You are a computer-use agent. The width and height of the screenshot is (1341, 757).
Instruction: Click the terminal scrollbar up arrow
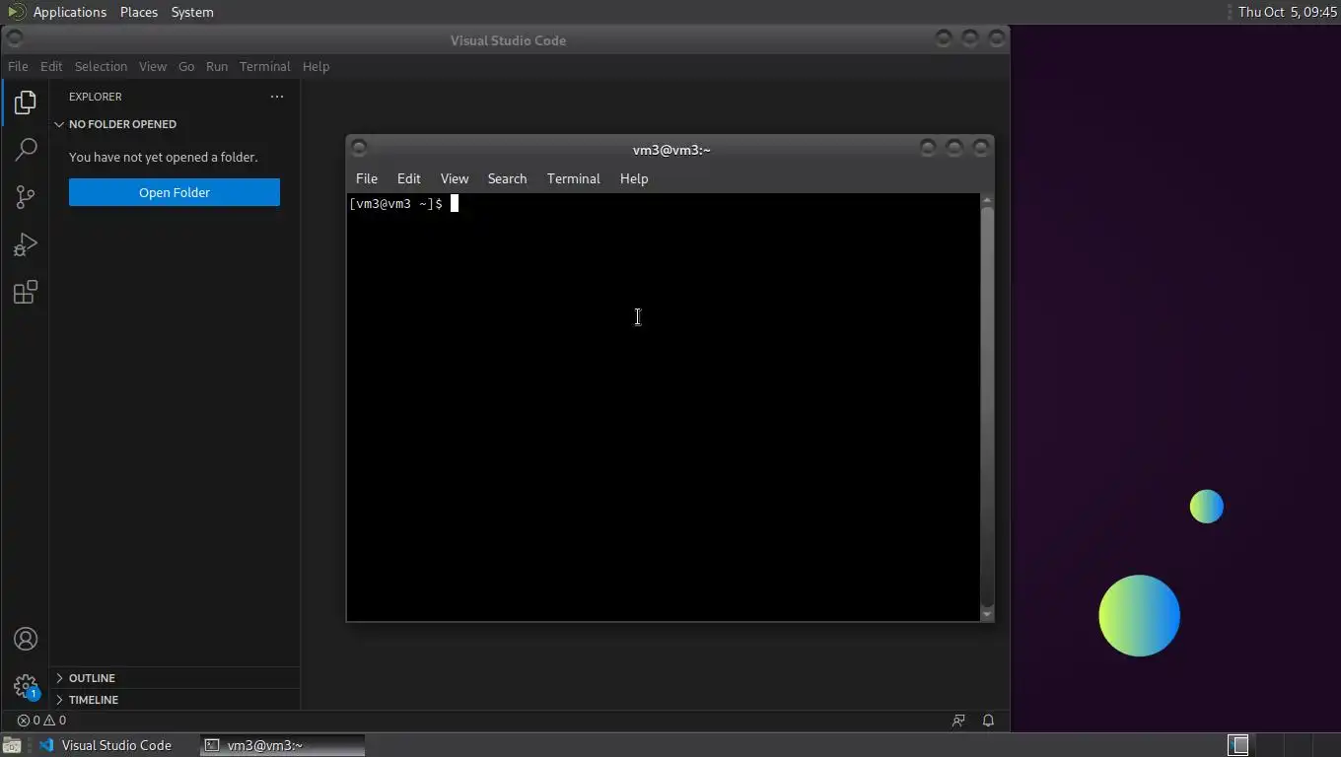coord(987,200)
